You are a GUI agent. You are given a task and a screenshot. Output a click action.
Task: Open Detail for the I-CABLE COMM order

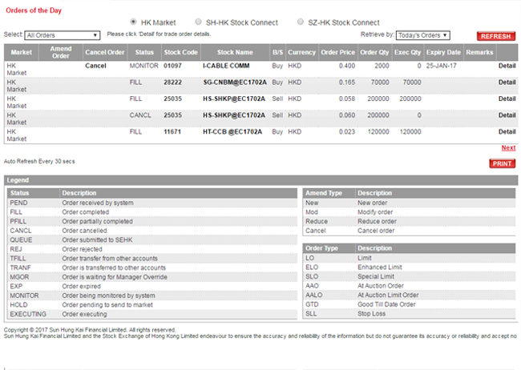[507, 66]
